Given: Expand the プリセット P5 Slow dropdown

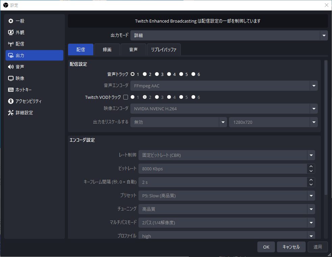Looking at the screenshot, I should click(311, 196).
